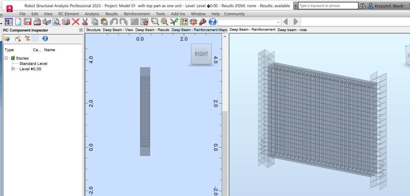This screenshot has height=196, width=410.
Task: Select the Save toolbar icon
Action: pos(27,21)
